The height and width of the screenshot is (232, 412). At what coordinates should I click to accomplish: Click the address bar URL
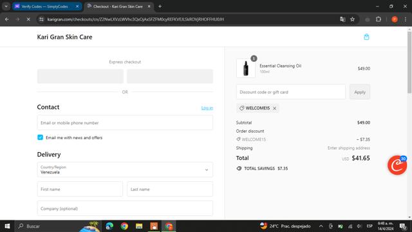136,19
